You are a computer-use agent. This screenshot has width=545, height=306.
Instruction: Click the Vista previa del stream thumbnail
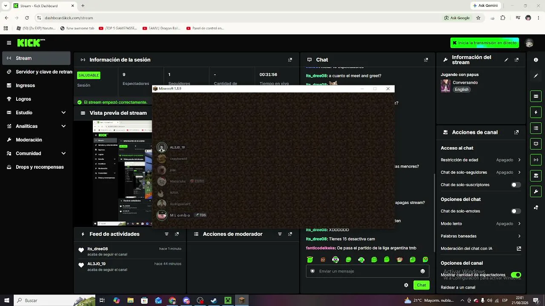(x=123, y=173)
